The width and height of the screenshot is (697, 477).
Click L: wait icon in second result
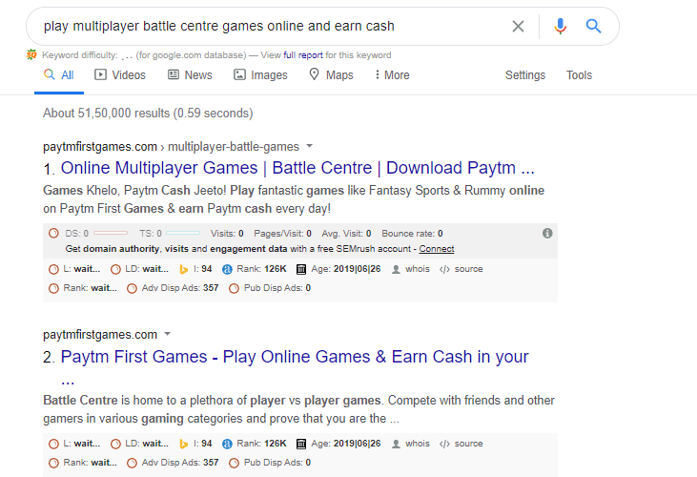[x=53, y=444]
